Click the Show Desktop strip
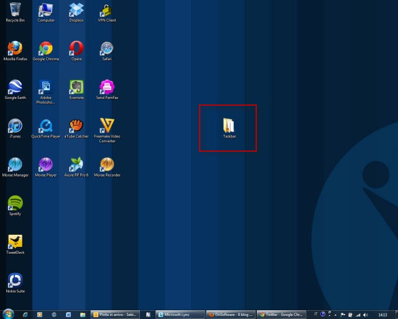Image resolution: width=398 pixels, height=319 pixels. (396, 315)
